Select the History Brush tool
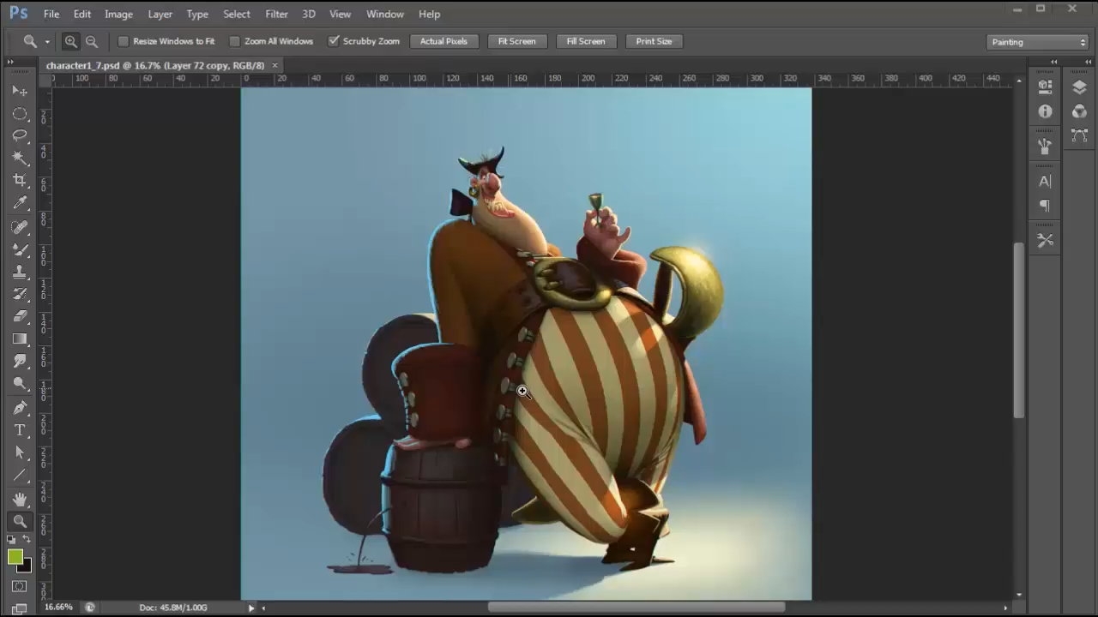The height and width of the screenshot is (617, 1098). click(x=20, y=294)
